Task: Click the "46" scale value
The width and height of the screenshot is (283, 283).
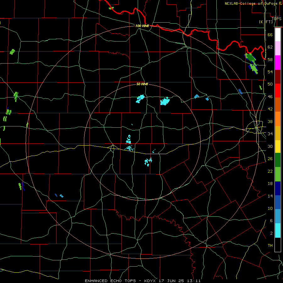Action: click(270, 97)
